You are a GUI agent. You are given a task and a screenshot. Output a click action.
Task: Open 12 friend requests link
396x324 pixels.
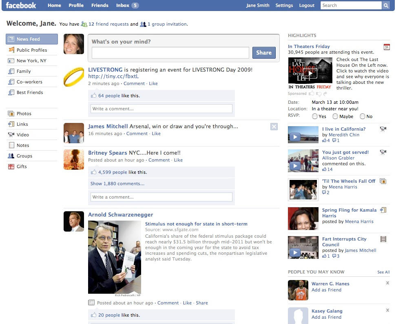[108, 24]
